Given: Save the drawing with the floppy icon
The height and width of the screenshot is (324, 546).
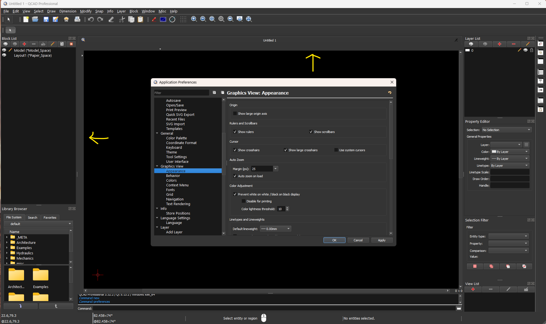Looking at the screenshot, I should click(46, 19).
